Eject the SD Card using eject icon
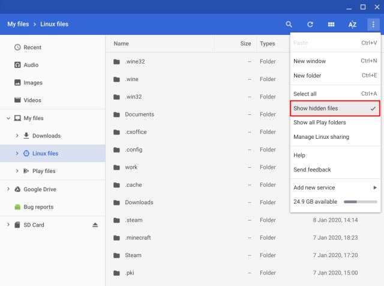Image resolution: width=384 pixels, height=286 pixels. [x=95, y=225]
